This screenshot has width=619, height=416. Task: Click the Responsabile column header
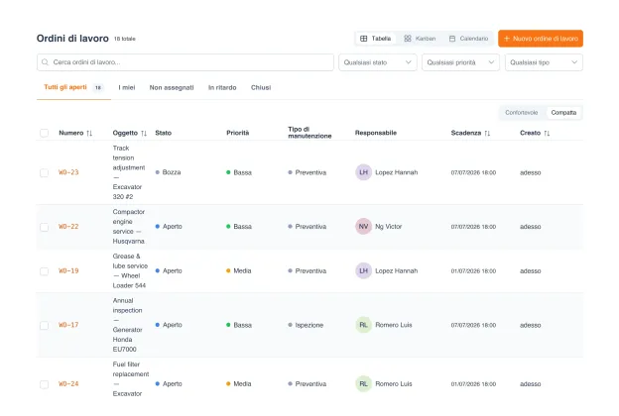pyautogui.click(x=376, y=133)
